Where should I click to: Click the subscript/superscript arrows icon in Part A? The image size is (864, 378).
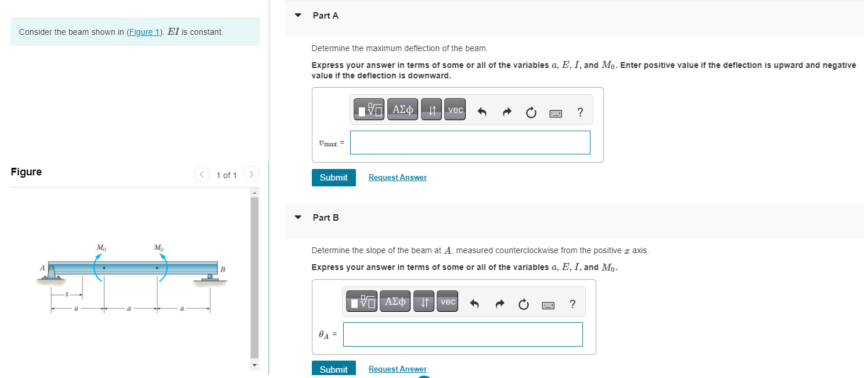click(431, 109)
